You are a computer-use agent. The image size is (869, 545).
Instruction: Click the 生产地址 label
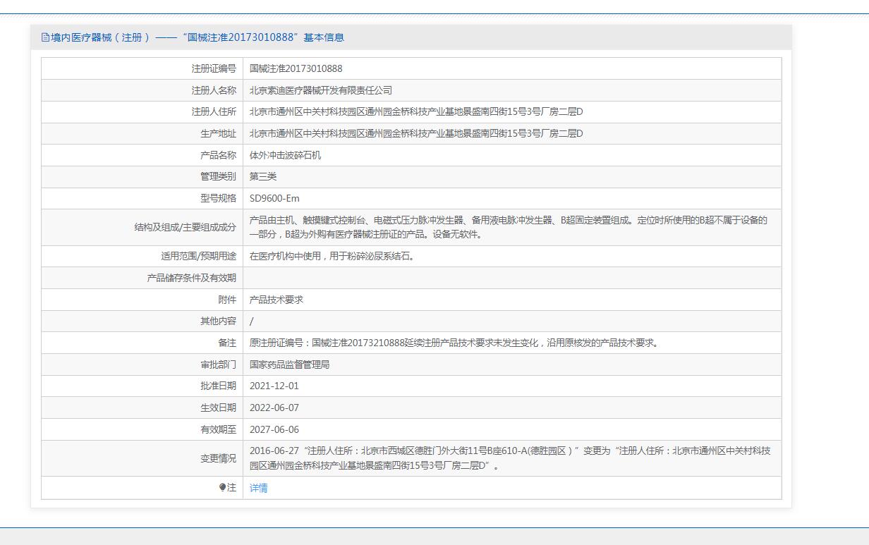click(x=218, y=133)
